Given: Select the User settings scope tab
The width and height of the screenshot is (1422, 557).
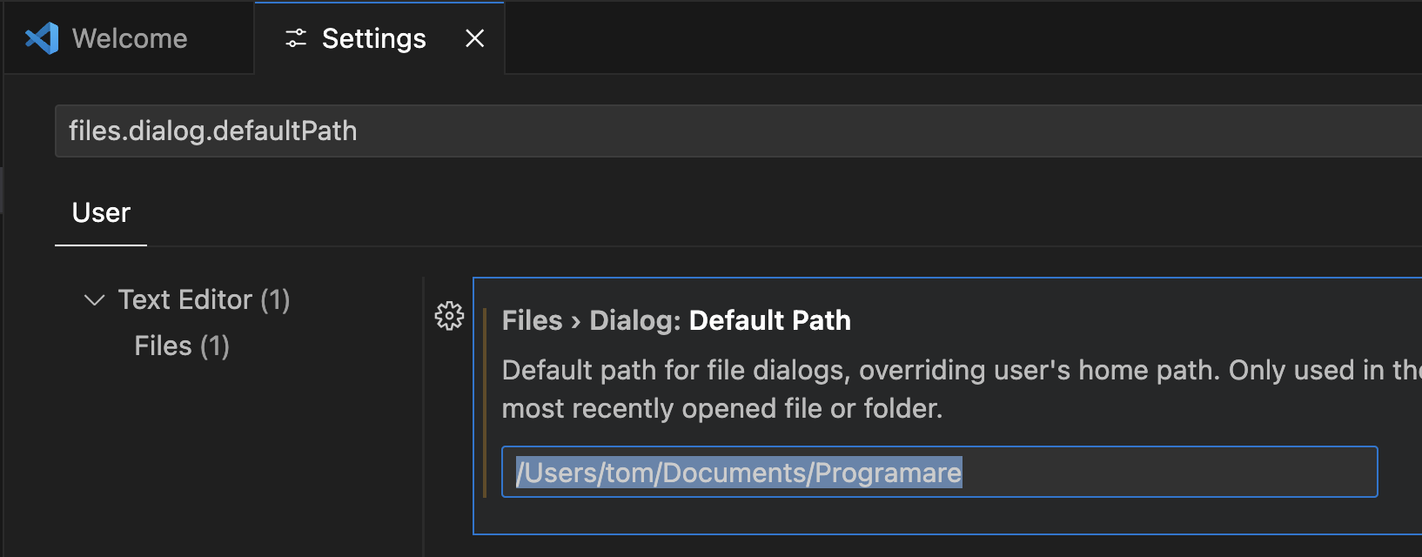Looking at the screenshot, I should [101, 213].
